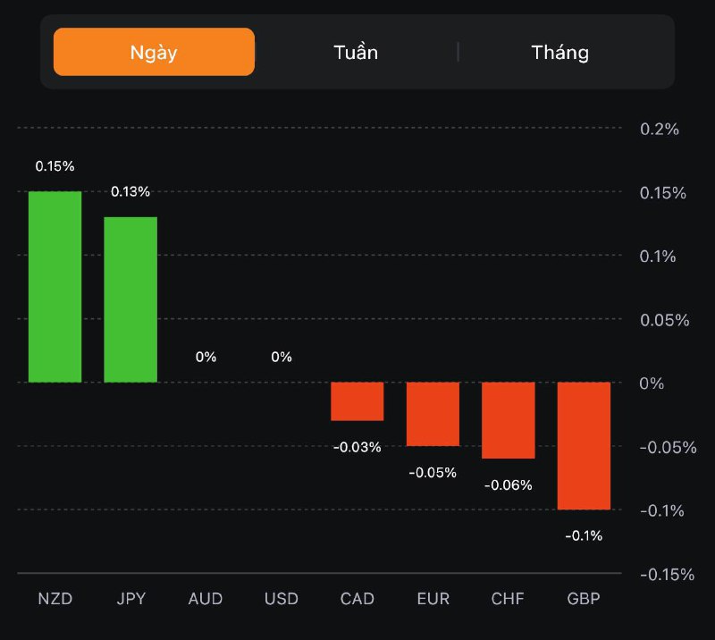This screenshot has height=640, width=715.
Task: Tap the NZD currency label
Action: coord(55,599)
